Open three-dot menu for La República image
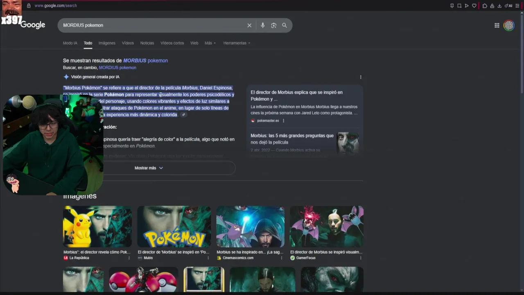Screen dimensions: 524x295 click(x=129, y=258)
